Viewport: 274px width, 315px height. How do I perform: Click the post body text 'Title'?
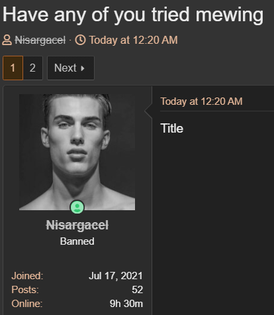pyautogui.click(x=172, y=129)
